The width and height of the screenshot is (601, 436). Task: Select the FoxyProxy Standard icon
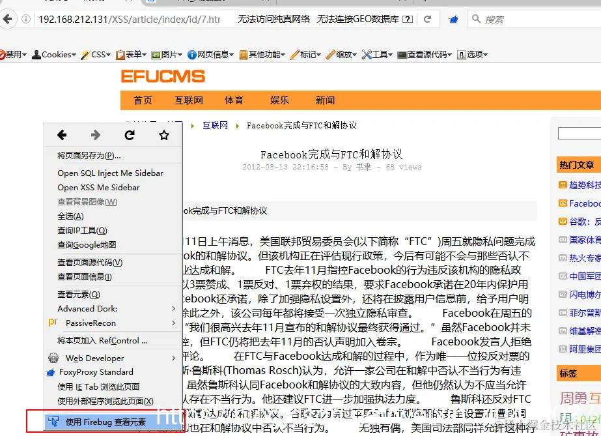53,373
